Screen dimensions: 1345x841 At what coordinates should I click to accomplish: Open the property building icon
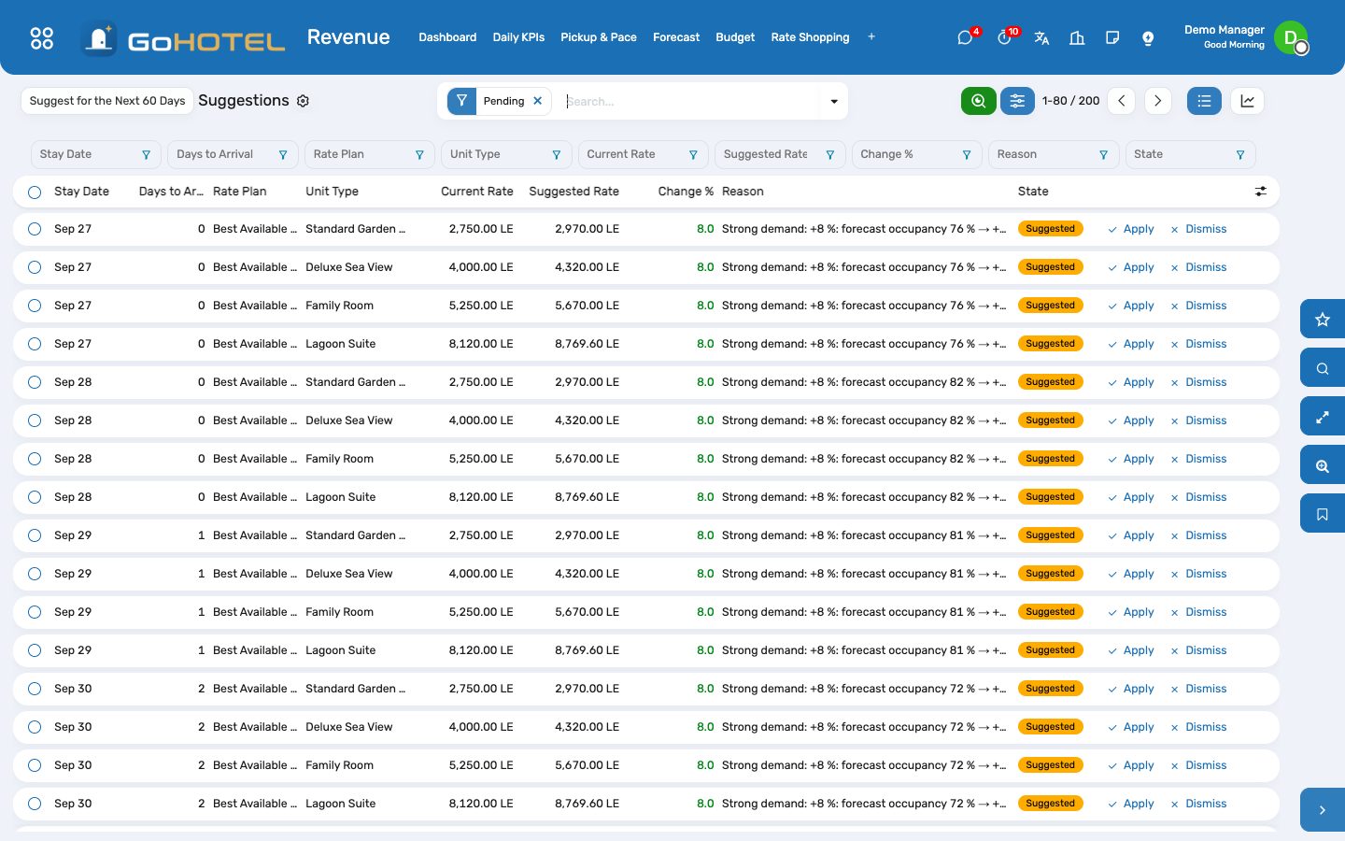tap(1077, 37)
